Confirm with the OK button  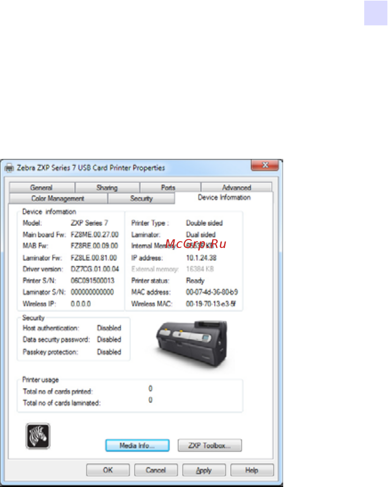point(108,470)
